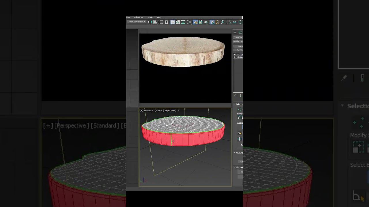
Task: Click the circular 33 toolbar icon
Action: tap(217, 22)
